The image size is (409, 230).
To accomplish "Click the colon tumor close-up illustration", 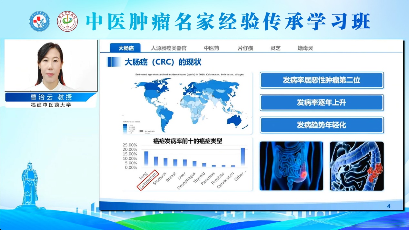I will (357, 166).
